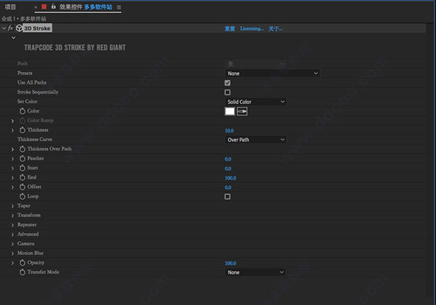Disable the Use All Paths checkbox
The image size is (436, 305).
point(227,83)
